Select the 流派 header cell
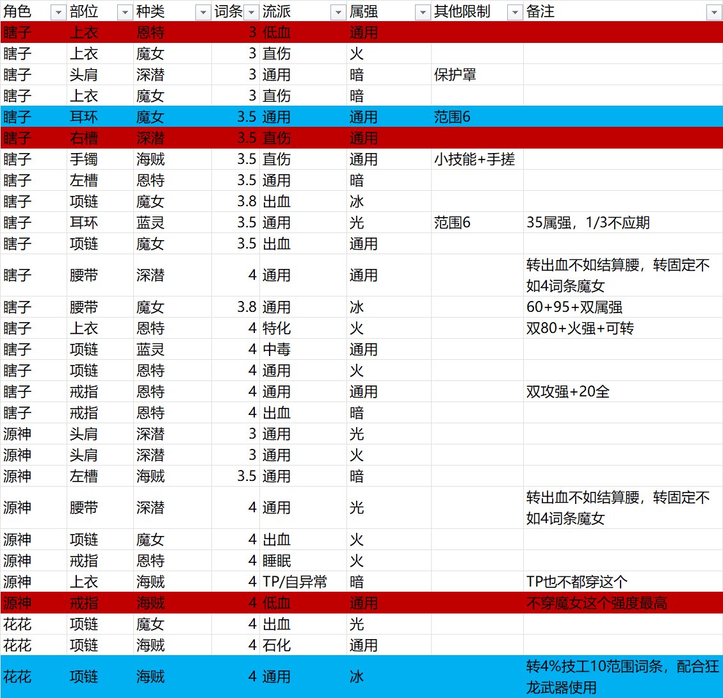 pyautogui.click(x=303, y=12)
